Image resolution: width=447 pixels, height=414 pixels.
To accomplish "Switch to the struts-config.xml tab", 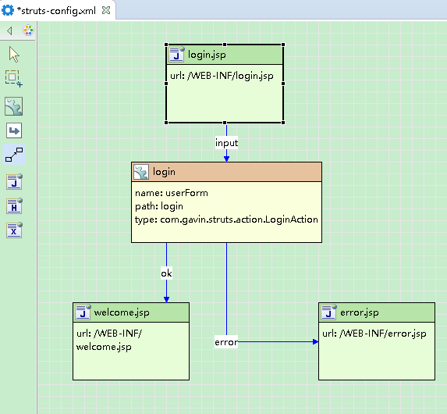I will (56, 11).
